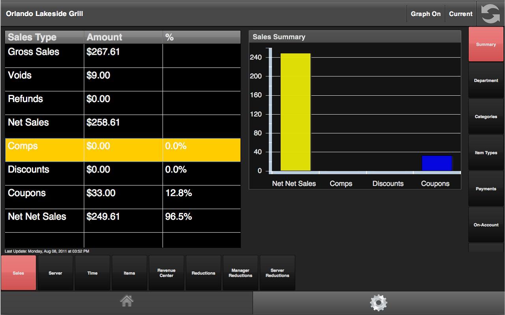Click the yellow Net Net Sales bar
This screenshot has height=315, width=505.
tap(296, 112)
